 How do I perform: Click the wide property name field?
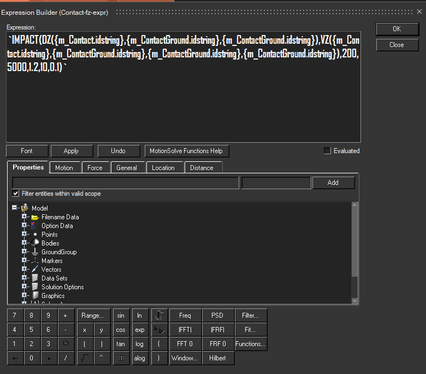[x=126, y=183]
